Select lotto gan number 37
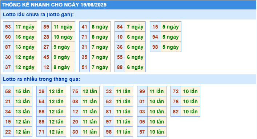Screen dimensions: 257x139 click(8, 67)
